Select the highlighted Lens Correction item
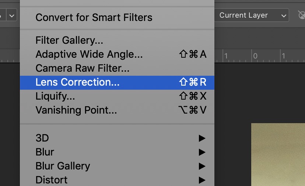 point(77,82)
